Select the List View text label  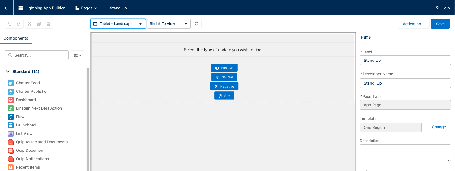pyautogui.click(x=24, y=133)
